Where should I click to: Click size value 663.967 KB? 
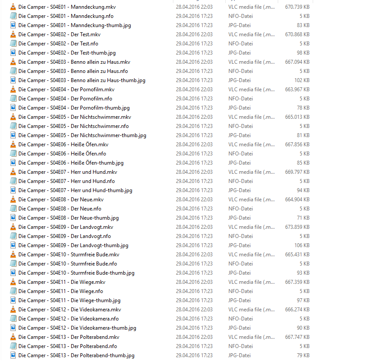[297, 90]
